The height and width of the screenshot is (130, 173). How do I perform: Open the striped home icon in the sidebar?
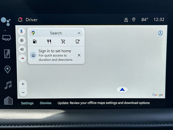pyautogui.click(x=8, y=100)
